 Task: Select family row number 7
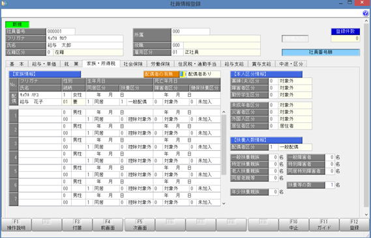[x=14, y=199]
